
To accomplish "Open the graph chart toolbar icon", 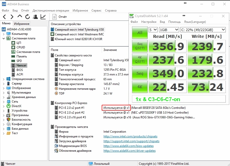I will (43, 17).
